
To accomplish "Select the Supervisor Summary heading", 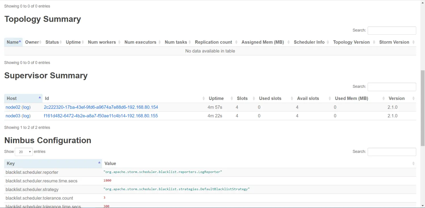I will (46, 76).
